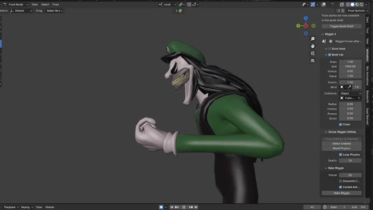Screen dimensions: 373x210
Task: Toggle X-ray view icon
Action: (x=342, y=5)
